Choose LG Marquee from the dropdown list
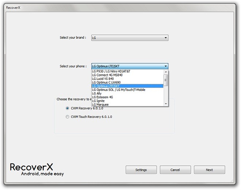This screenshot has width=241, height=190. pos(127,104)
